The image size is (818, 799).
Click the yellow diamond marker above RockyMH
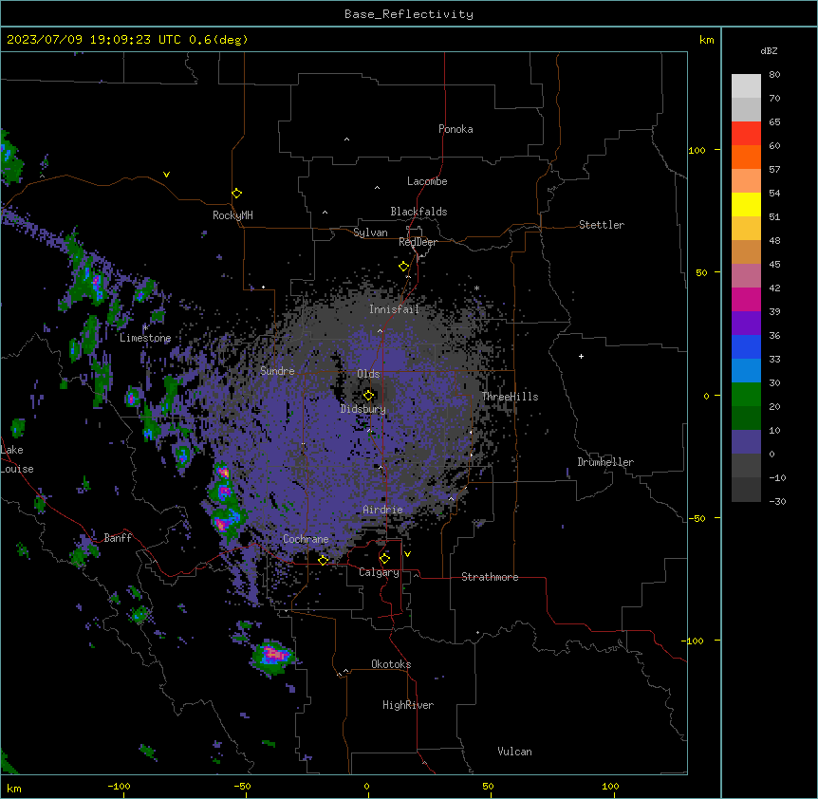(236, 194)
